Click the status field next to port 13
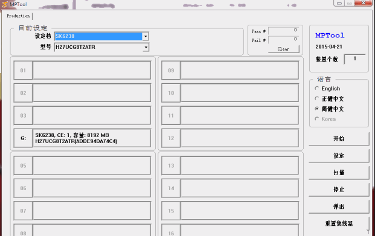Viewport: 375px width, 236px height. tap(240, 166)
